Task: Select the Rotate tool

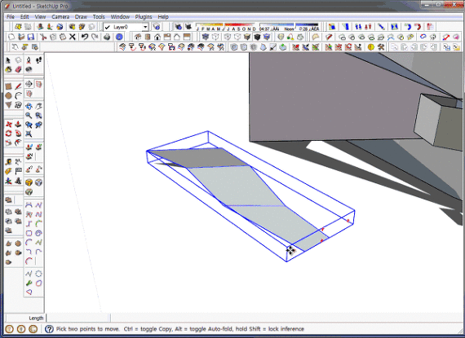Action: point(8,134)
